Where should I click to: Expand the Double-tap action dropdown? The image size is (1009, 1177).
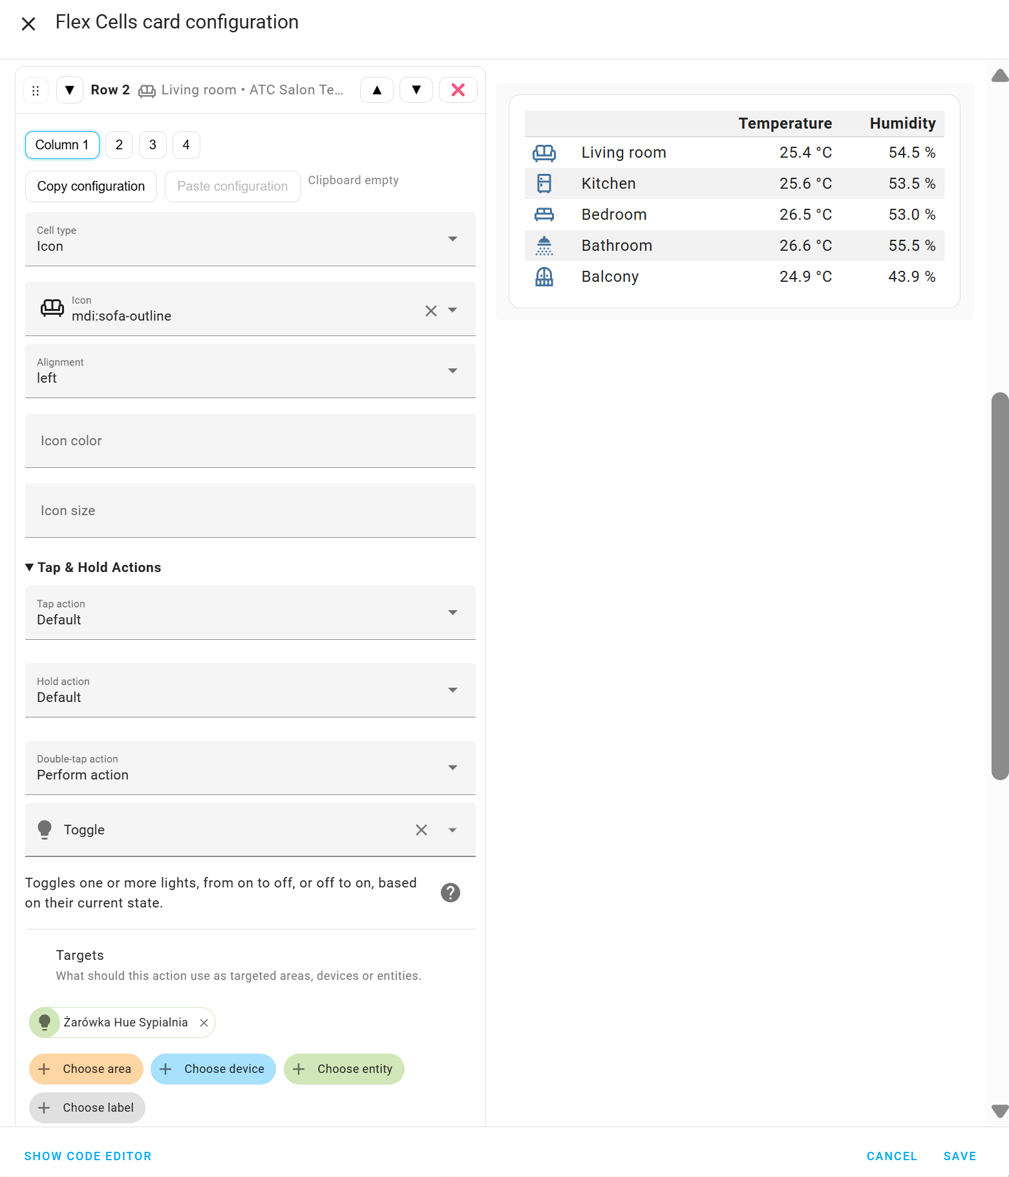tap(250, 768)
